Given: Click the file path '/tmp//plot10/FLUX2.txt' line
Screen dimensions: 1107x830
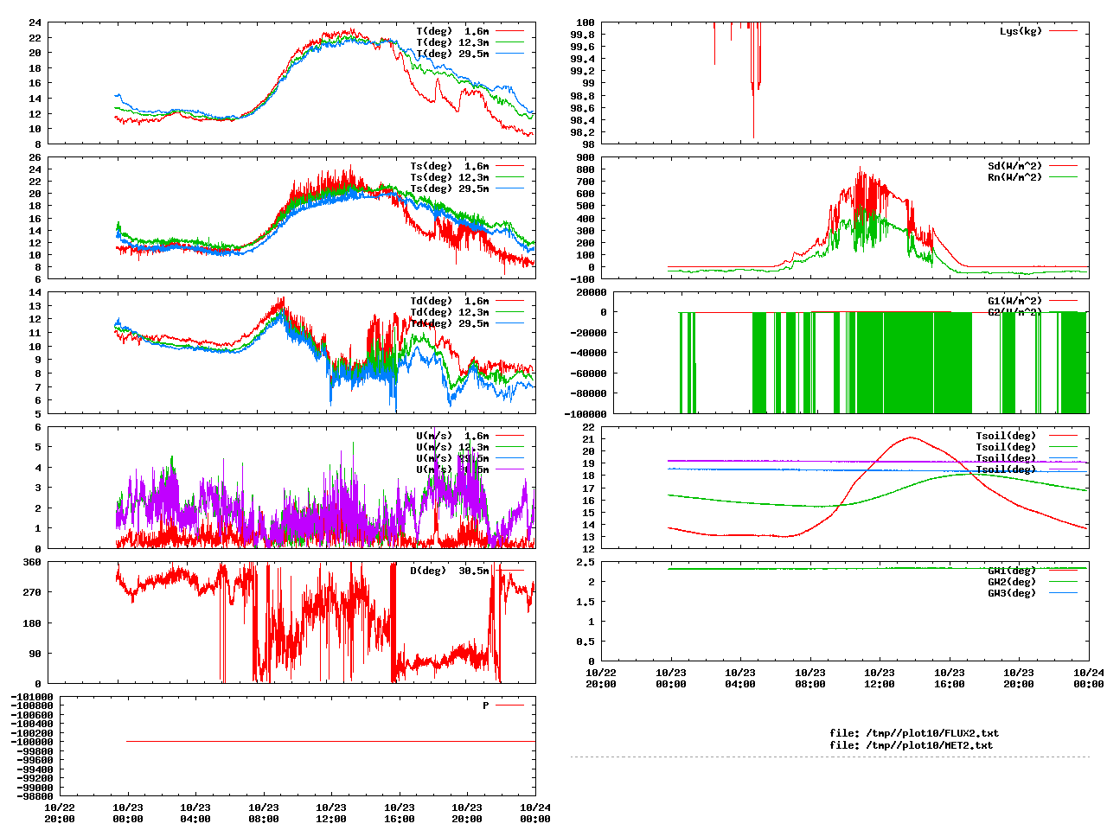Looking at the screenshot, I should tap(914, 733).
